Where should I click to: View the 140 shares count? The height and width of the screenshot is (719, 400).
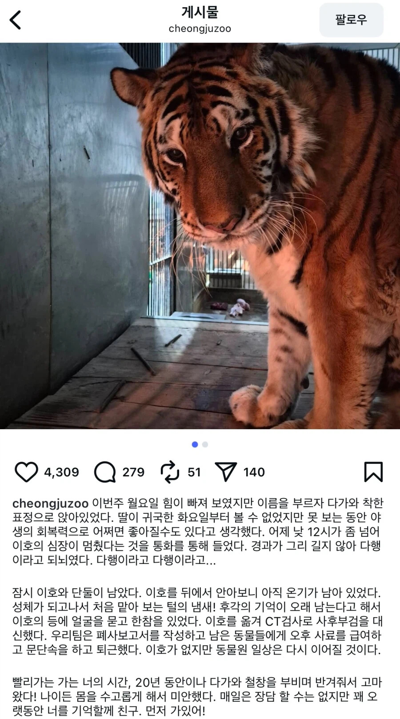(254, 472)
